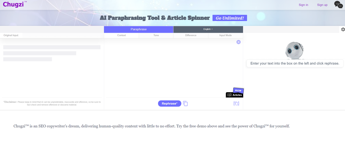The width and height of the screenshot is (345, 142).
Task: Click the Go Unlimited! button
Action: [230, 18]
